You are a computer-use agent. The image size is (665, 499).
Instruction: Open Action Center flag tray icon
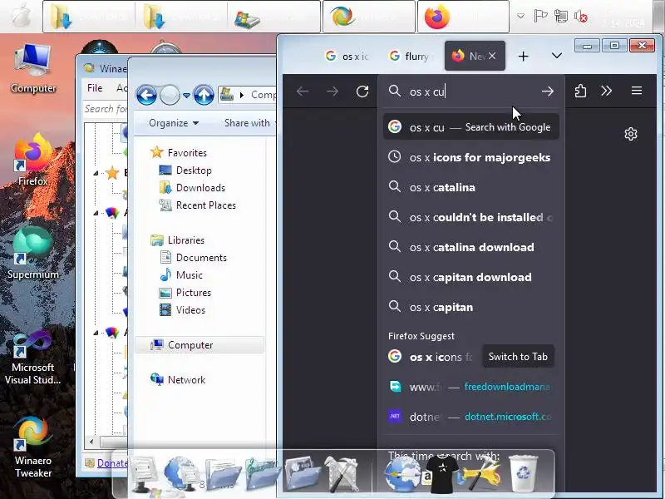click(x=540, y=16)
